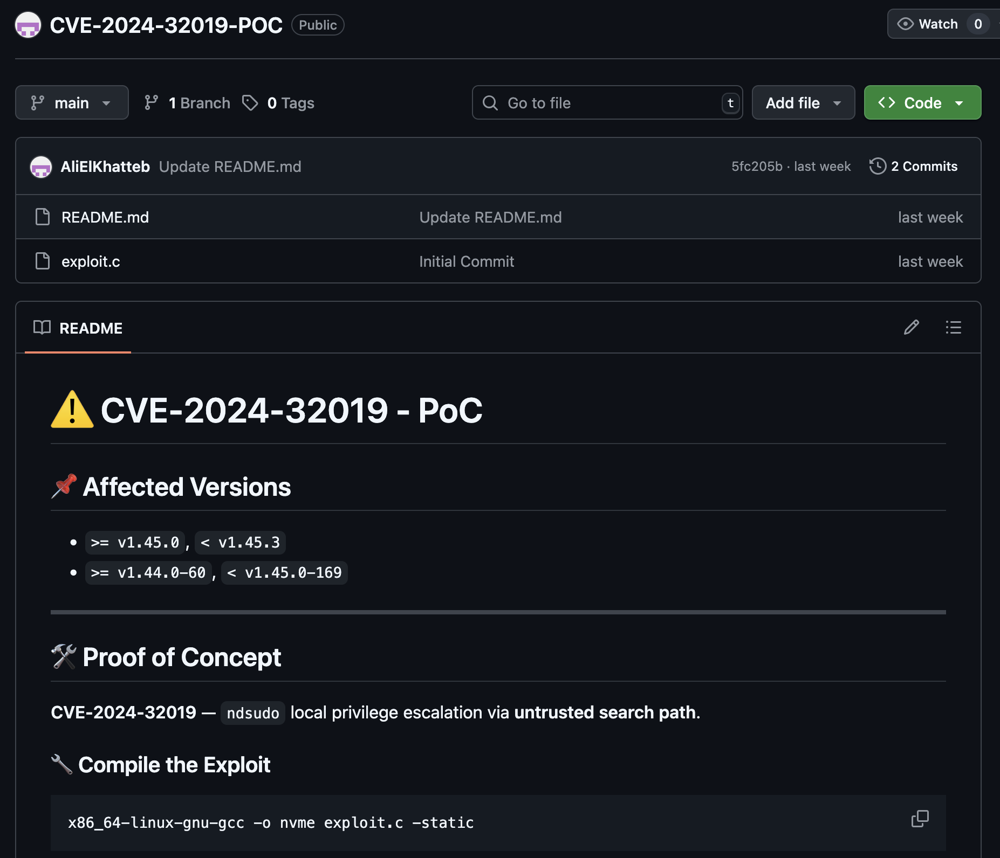Image resolution: width=1000 pixels, height=858 pixels.
Task: Open the 5fc205b commit hash link
Action: coord(756,166)
